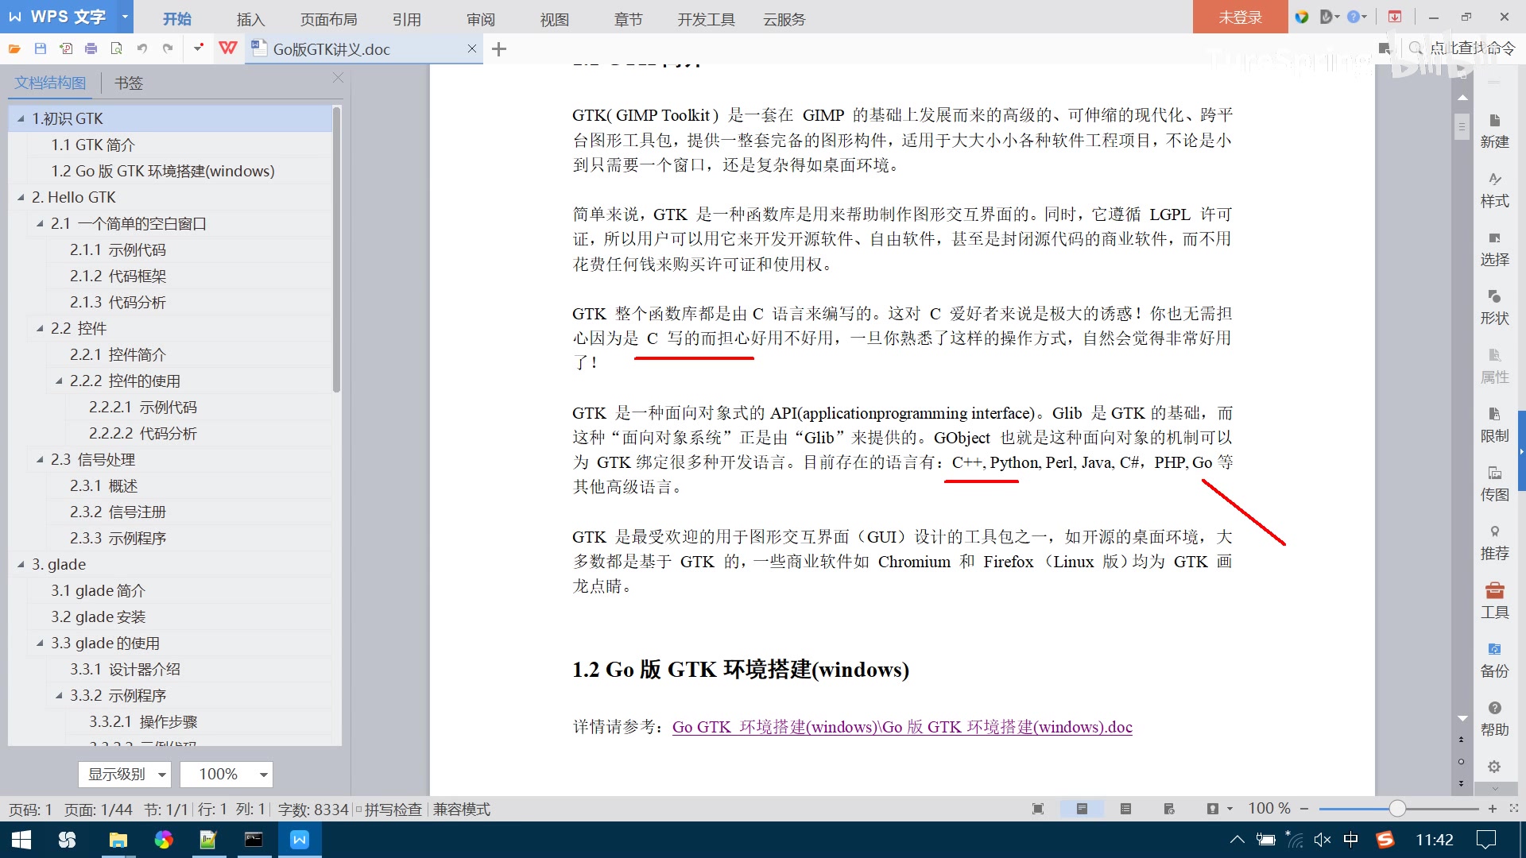
Task: Click the Undo arrow icon
Action: 141,48
